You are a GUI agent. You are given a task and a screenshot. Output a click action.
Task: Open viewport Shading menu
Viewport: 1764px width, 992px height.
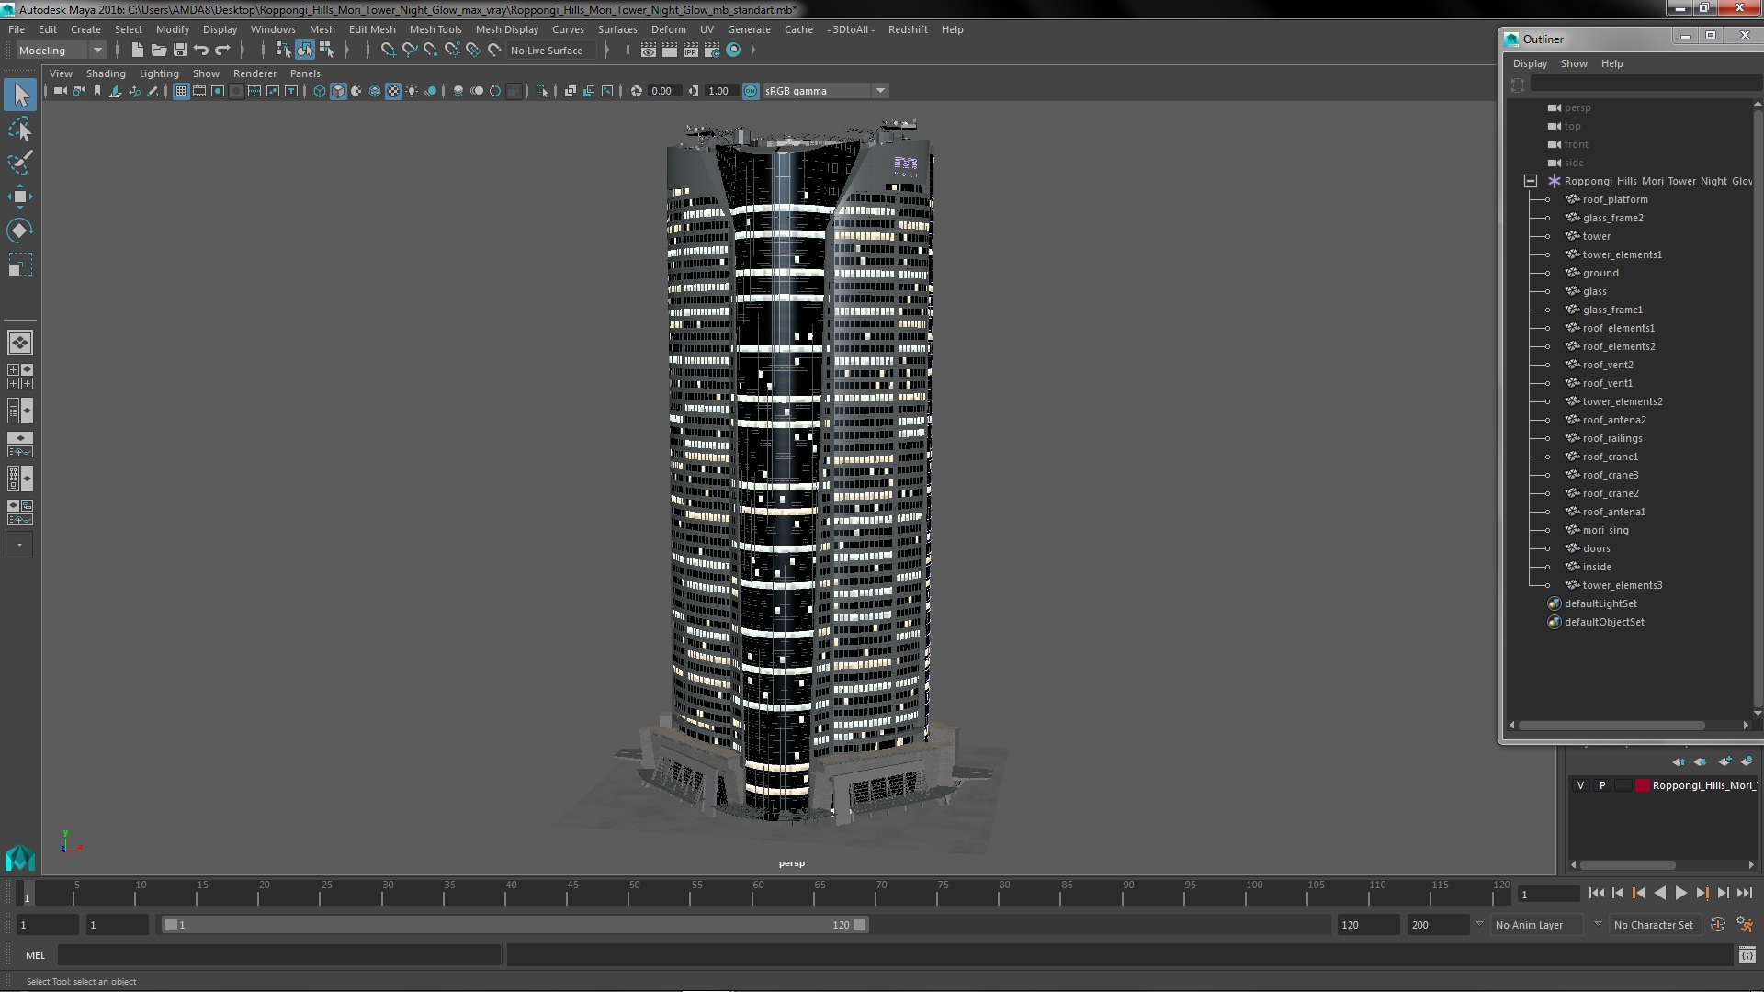coord(106,73)
